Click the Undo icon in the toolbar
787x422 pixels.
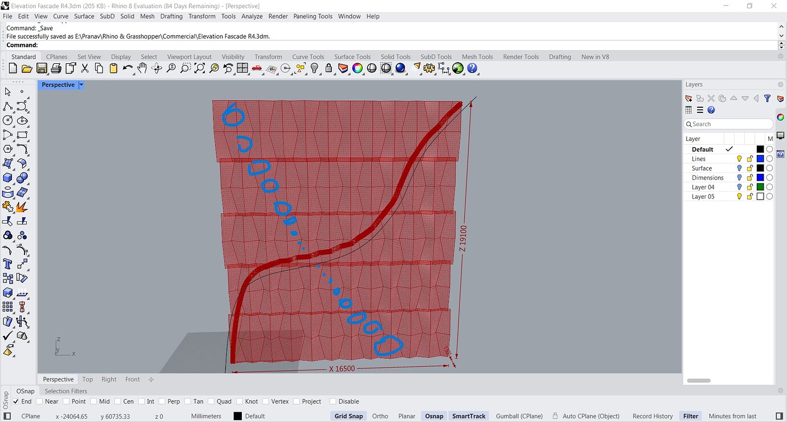[128, 68]
